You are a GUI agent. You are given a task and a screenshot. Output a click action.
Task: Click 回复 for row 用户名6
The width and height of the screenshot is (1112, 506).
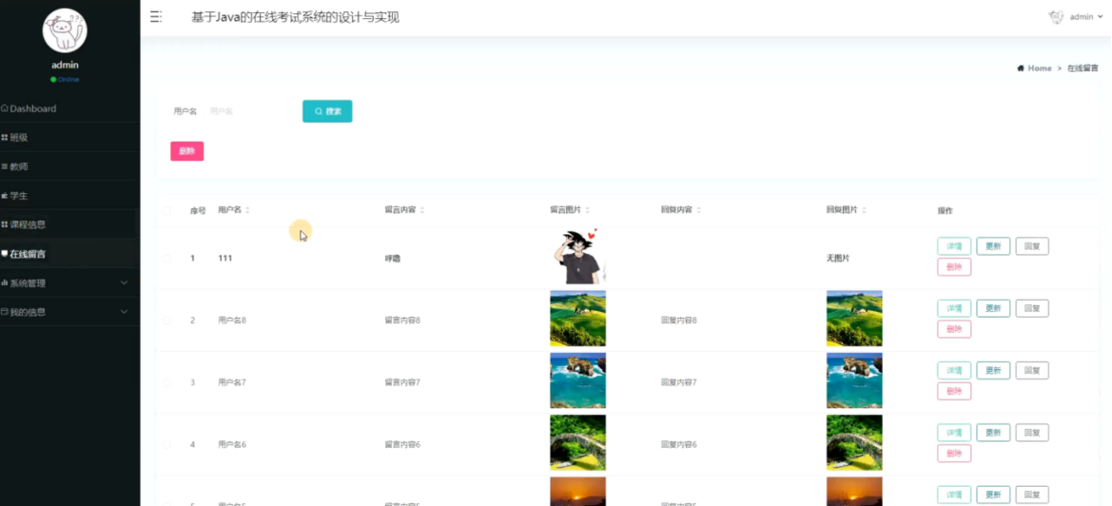click(1032, 433)
